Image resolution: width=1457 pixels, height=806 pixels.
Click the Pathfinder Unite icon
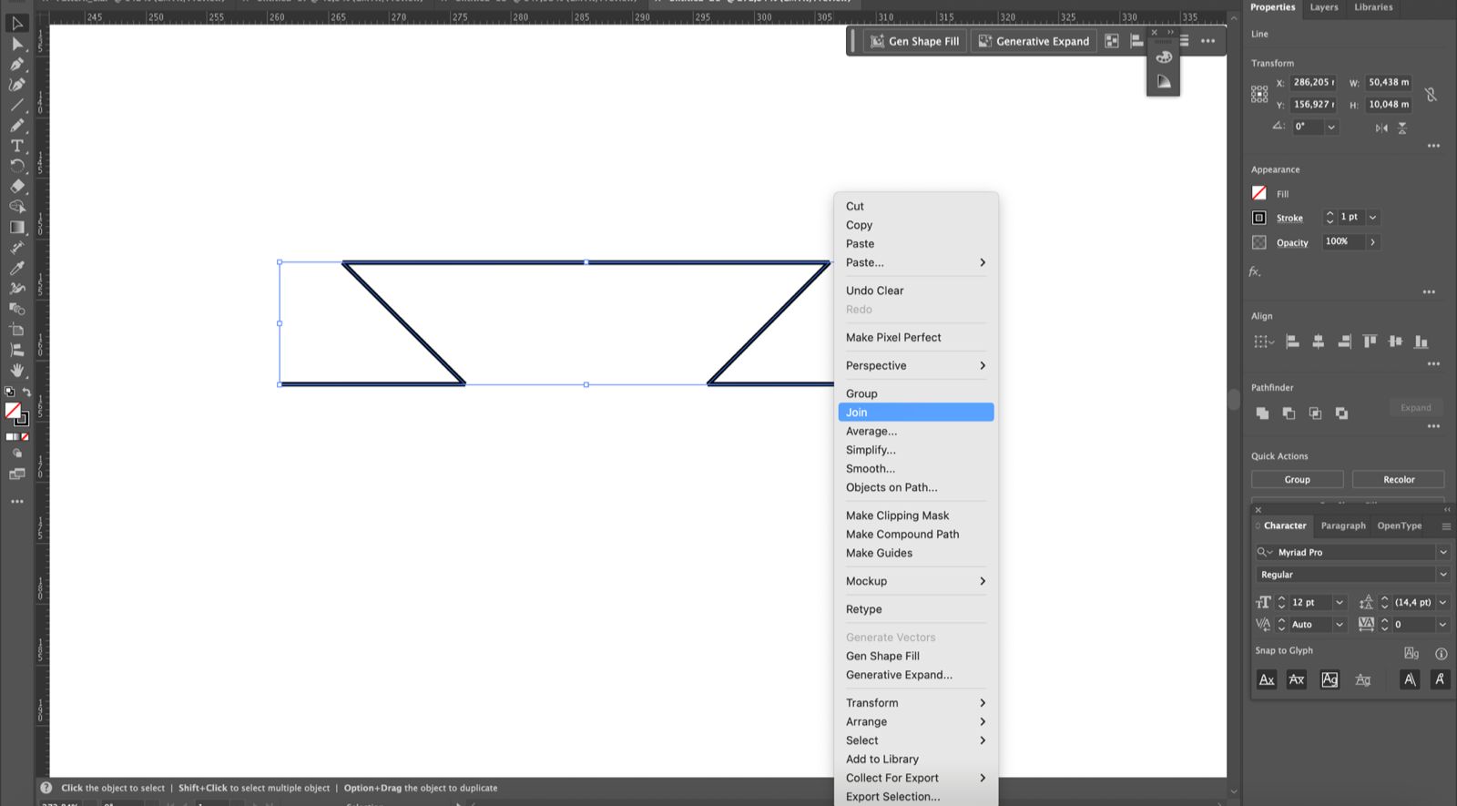1262,413
